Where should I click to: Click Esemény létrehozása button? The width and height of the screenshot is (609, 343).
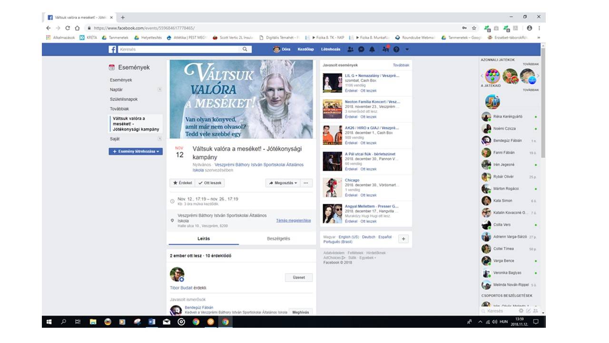[136, 151]
